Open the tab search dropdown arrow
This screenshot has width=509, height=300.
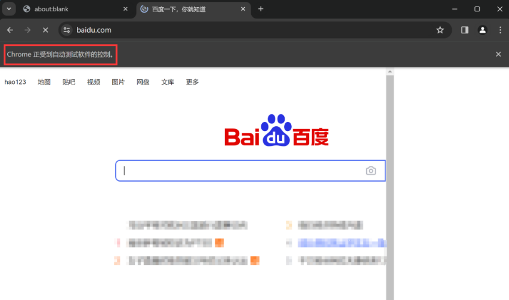[9, 9]
